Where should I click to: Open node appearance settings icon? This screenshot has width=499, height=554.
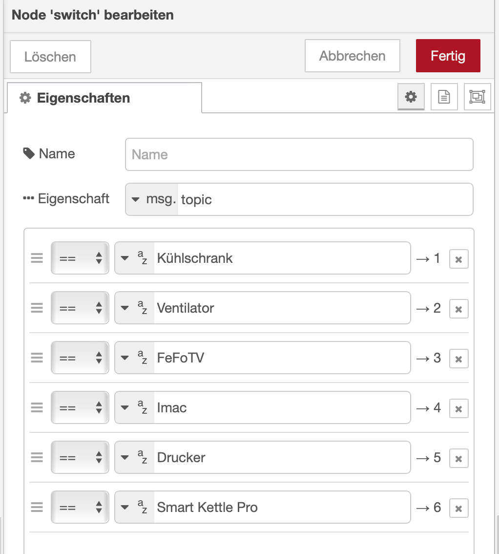pyautogui.click(x=477, y=97)
